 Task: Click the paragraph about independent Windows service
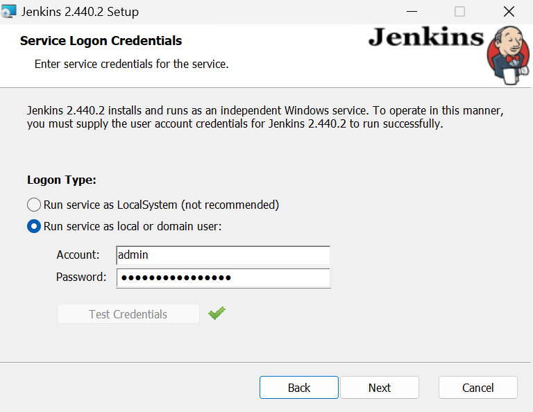(x=265, y=117)
